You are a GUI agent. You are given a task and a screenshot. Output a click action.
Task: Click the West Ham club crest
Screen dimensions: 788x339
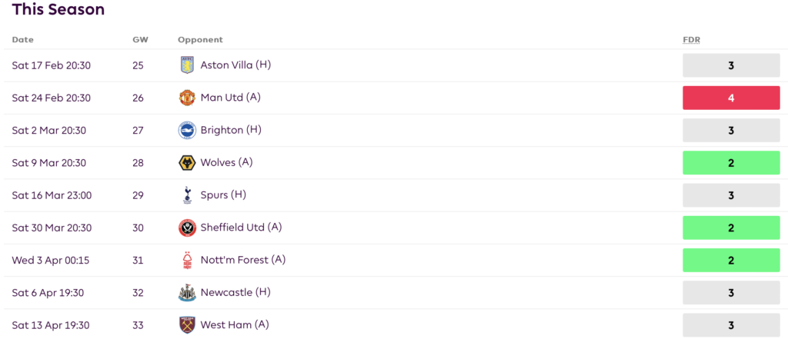187,325
